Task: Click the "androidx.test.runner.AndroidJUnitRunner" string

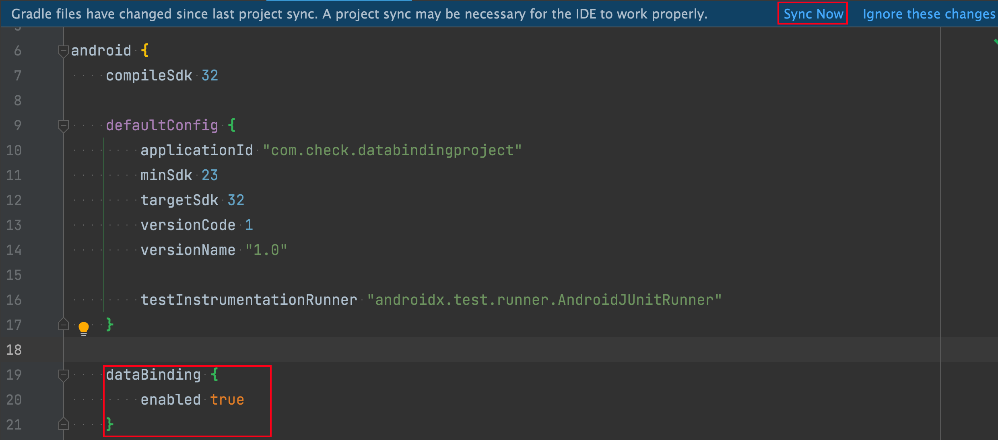Action: coord(544,300)
